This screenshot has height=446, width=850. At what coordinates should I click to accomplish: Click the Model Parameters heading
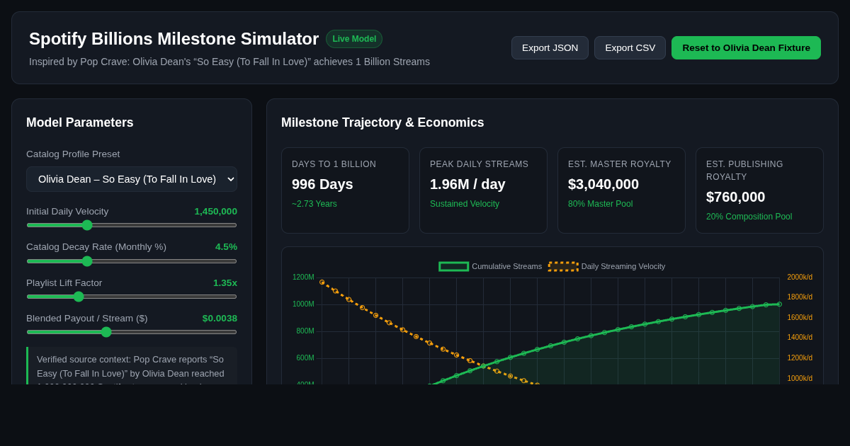[79, 122]
